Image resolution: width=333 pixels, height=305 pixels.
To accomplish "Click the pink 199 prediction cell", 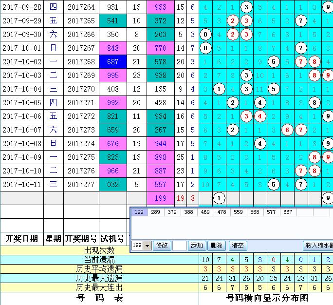I will [x=160, y=198].
